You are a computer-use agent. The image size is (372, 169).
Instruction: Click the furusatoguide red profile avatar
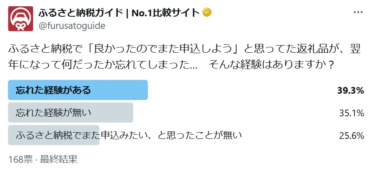coord(21,18)
